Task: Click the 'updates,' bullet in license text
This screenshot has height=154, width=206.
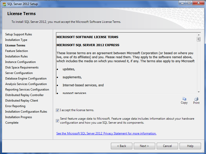Action: 69,69
